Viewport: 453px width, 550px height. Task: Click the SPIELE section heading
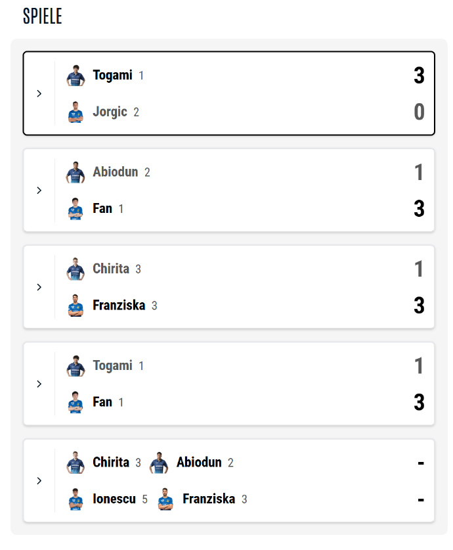(43, 16)
